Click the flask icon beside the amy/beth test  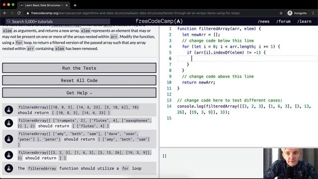(x=9, y=139)
